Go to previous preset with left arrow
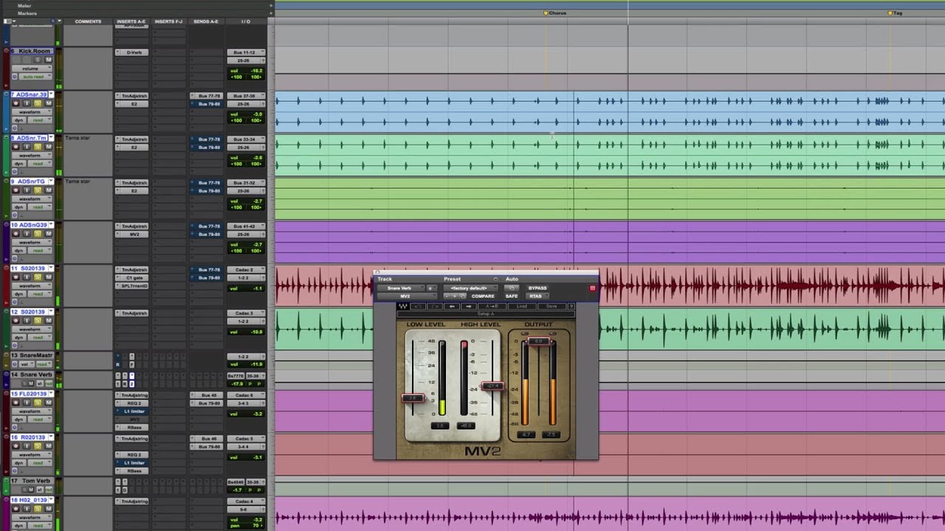 coord(453,306)
